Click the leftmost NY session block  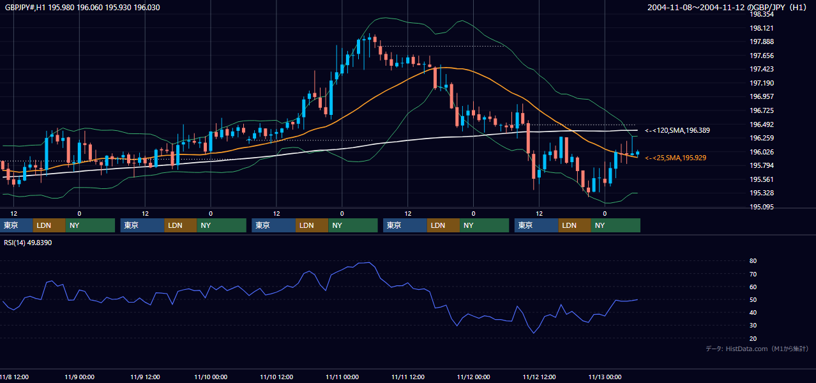click(x=90, y=225)
